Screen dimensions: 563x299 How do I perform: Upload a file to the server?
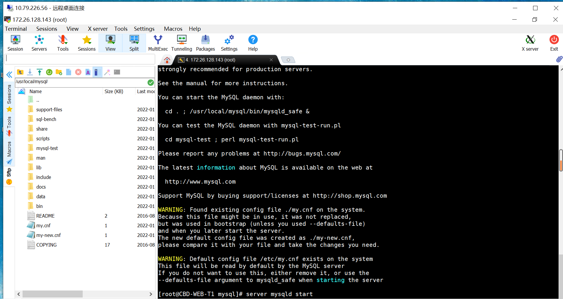40,72
